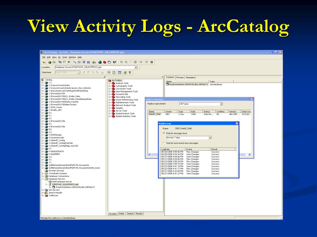This screenshot has height=237, width=317.
Task: Open the Location path dropdown
Action: point(136,67)
